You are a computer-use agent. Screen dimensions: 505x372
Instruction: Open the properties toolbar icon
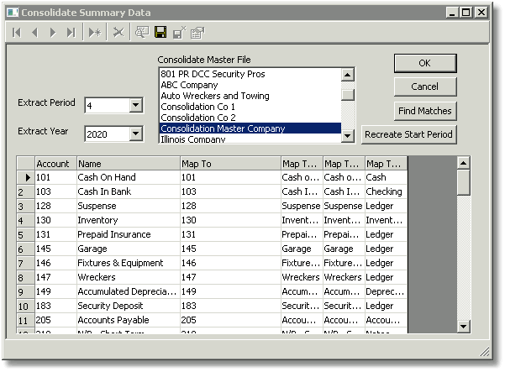(x=197, y=33)
